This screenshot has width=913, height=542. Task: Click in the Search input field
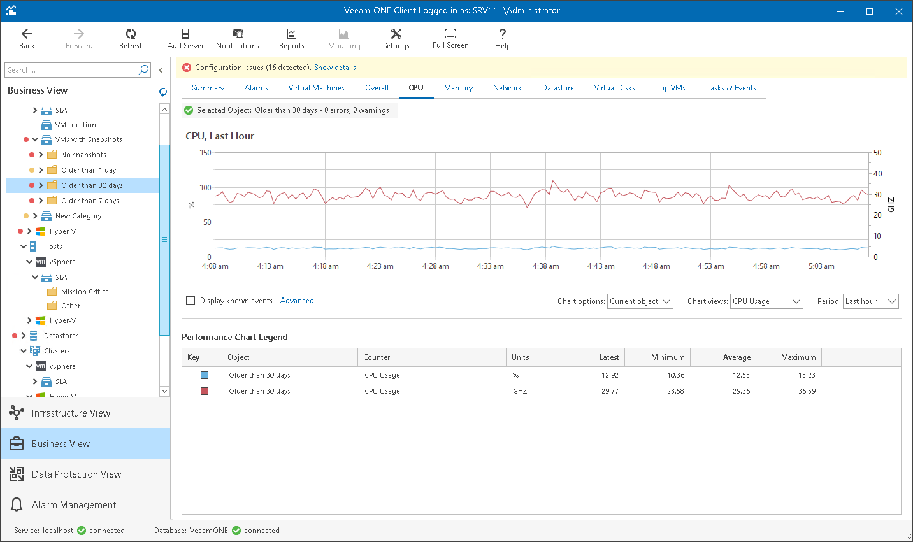click(x=71, y=70)
